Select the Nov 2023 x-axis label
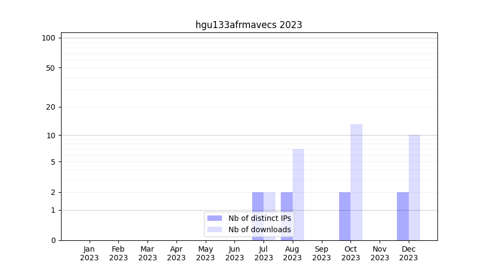 (x=380, y=253)
